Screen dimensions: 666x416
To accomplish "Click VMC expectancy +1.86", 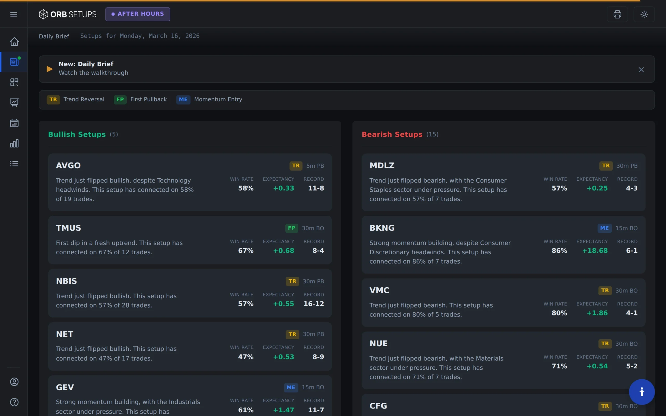I will tap(597, 313).
